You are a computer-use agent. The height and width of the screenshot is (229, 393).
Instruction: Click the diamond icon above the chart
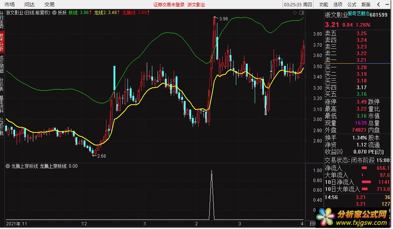(295, 13)
